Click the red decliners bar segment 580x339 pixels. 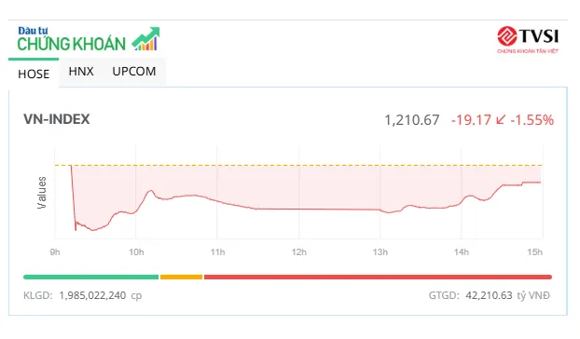click(x=378, y=277)
